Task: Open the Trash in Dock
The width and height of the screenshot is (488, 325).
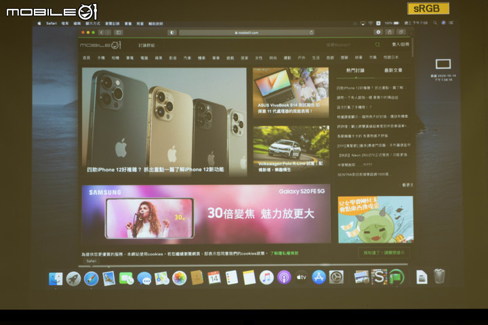Action: (439, 276)
